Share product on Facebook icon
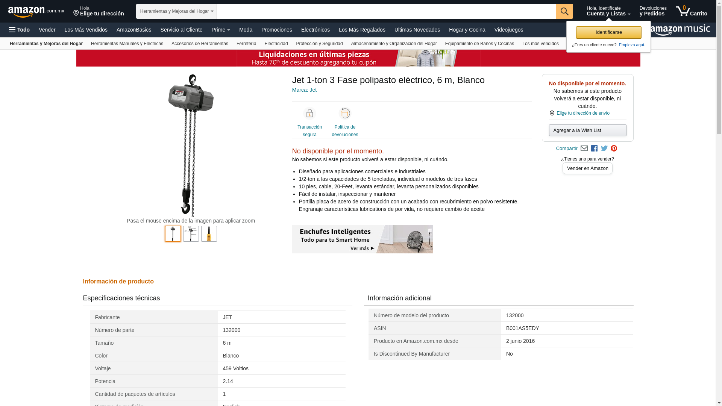This screenshot has height=406, width=722. tap(594, 148)
